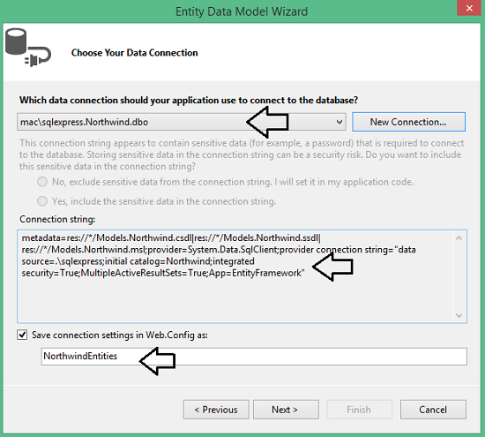Click the arrow pointing at connection string
Viewport: 485px width, 437px height.
(332, 267)
